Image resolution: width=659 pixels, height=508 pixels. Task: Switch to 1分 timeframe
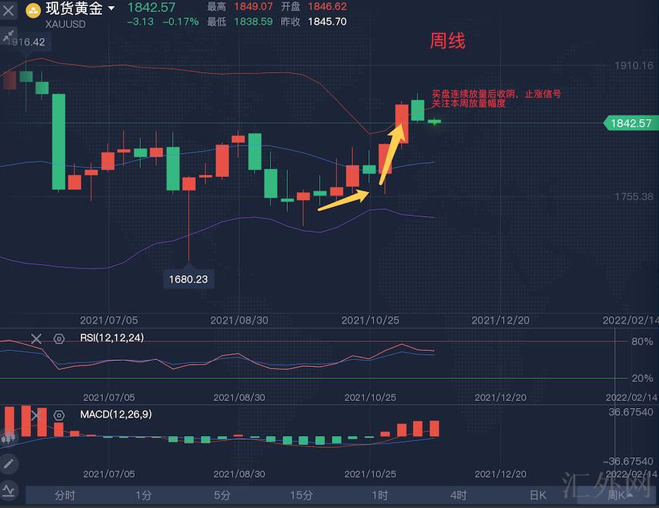(144, 495)
